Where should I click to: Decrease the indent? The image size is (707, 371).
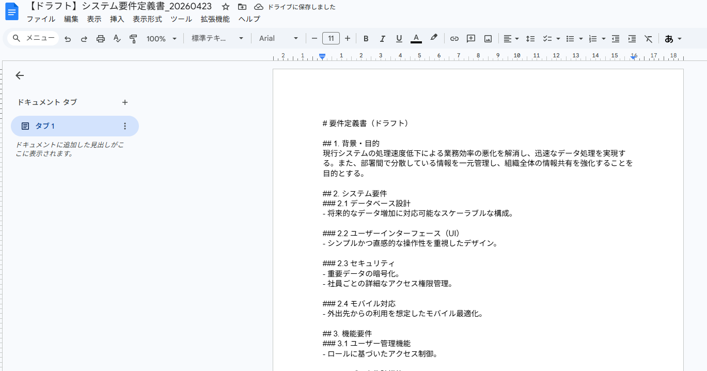click(616, 39)
